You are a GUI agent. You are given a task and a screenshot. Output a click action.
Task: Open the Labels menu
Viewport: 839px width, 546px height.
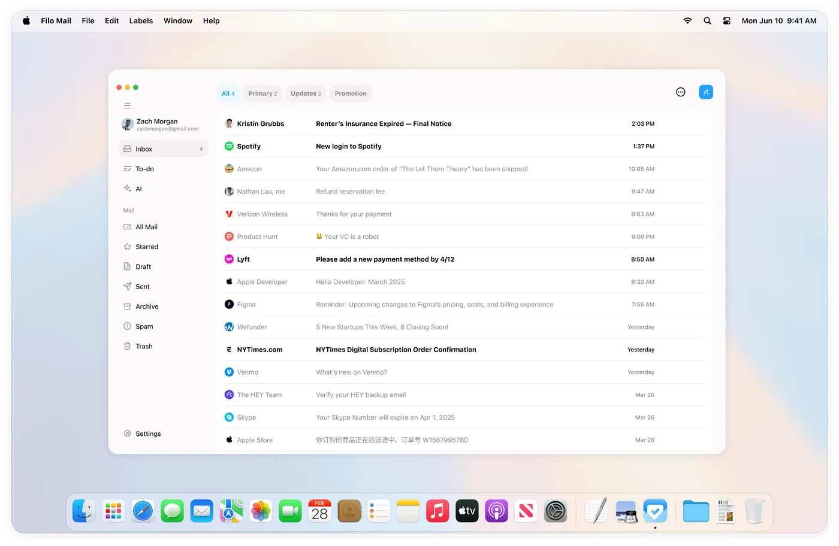(x=141, y=20)
